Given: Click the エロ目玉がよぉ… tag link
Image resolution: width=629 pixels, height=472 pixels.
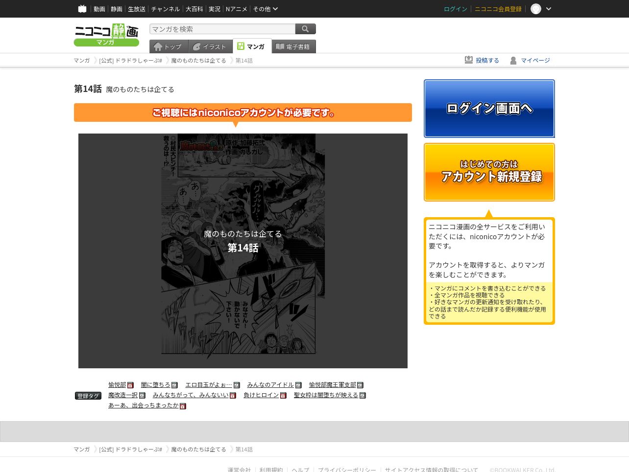Looking at the screenshot, I should [x=209, y=385].
